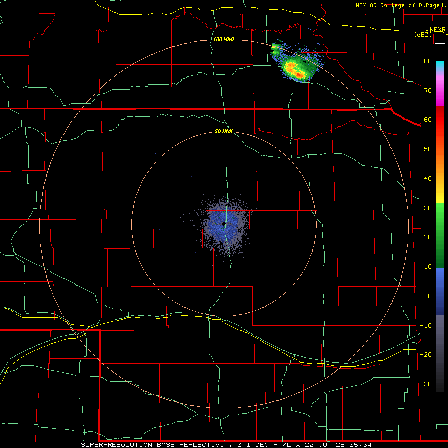448x448 pixels.
Task: Click the SUPER-RESOLUTION BASE REFLECTIVITY title text
Action: click(157, 445)
